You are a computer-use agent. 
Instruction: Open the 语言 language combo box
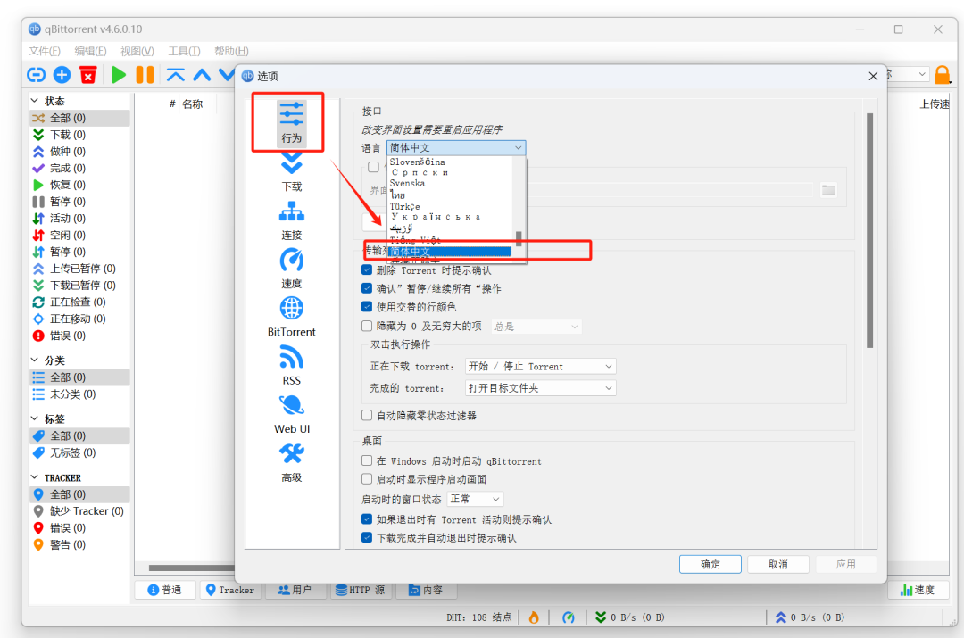tap(456, 147)
